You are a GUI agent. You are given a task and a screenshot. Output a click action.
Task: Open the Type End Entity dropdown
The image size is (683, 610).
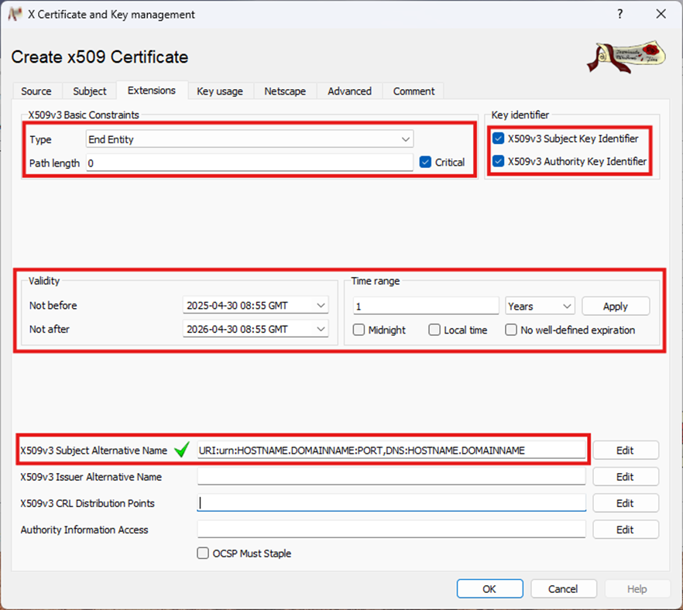coord(249,139)
